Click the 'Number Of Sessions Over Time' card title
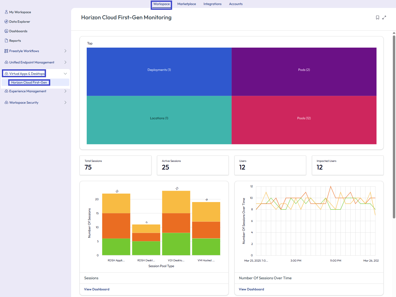396x297 pixels. pos(265,278)
